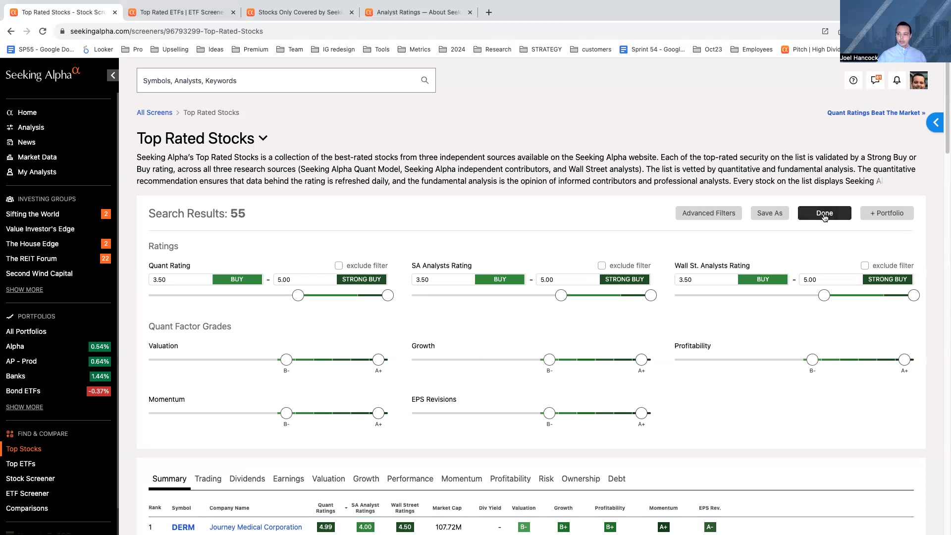Click the search magnifier icon
This screenshot has width=951, height=535.
click(x=424, y=80)
